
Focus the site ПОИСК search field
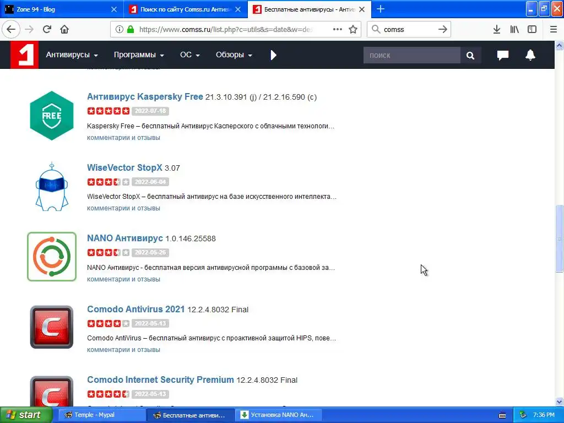click(412, 56)
